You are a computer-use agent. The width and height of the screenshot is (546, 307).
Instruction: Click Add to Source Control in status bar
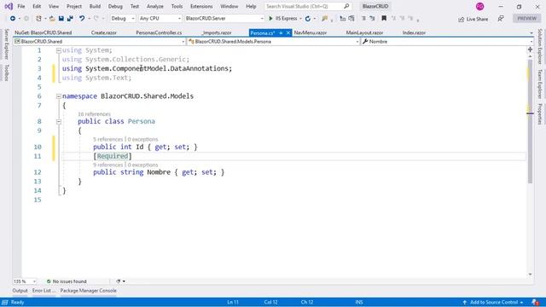[x=493, y=302]
